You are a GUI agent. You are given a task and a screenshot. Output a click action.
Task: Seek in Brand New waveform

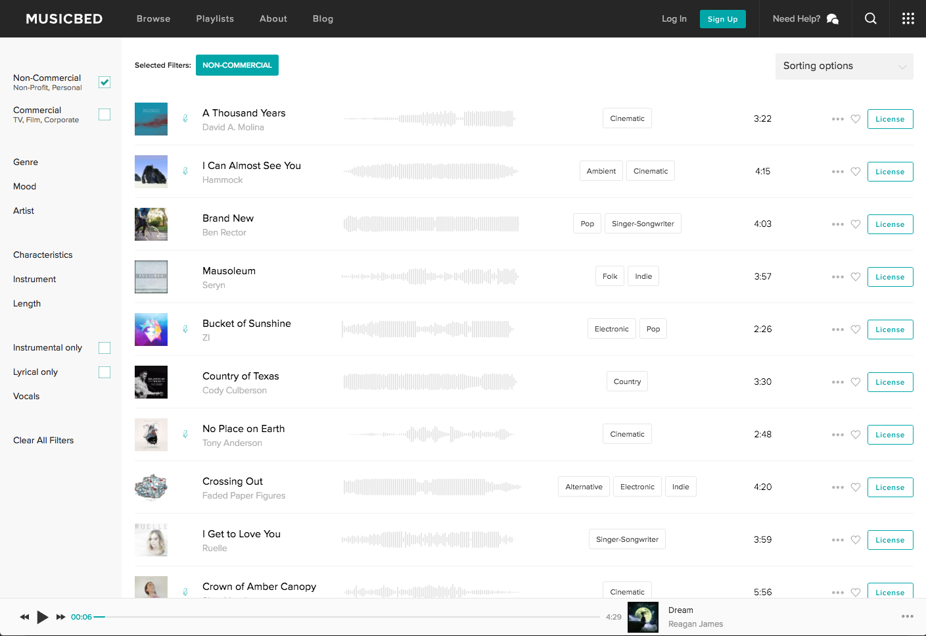pyautogui.click(x=431, y=224)
